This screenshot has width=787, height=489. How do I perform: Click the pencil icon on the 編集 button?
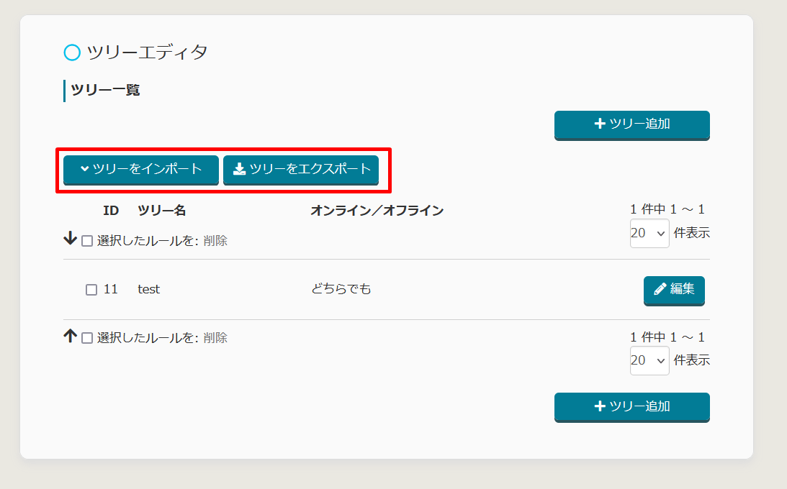coord(660,289)
